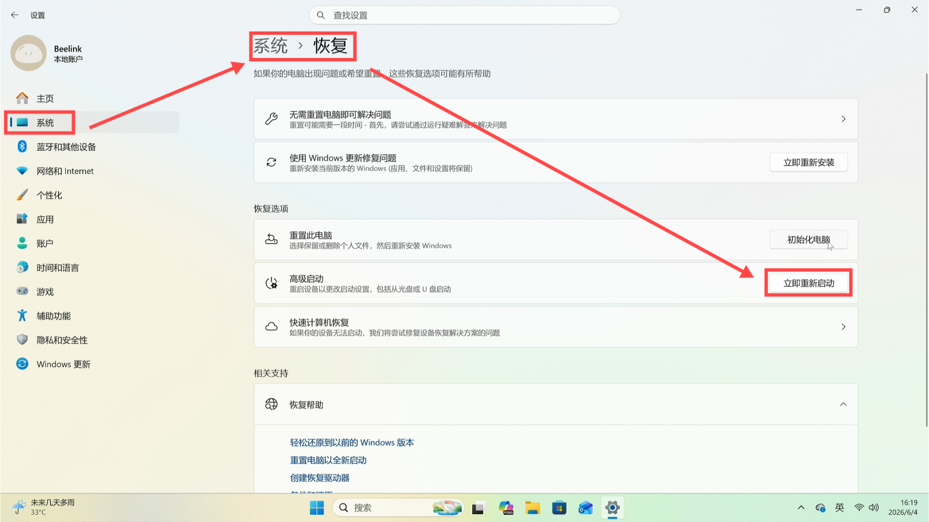Open Microsoft Store from the taskbar
This screenshot has width=929, height=522.
point(559,508)
